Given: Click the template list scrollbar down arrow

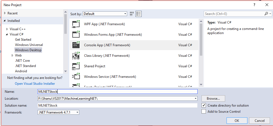Looking at the screenshot, I should tap(201, 84).
